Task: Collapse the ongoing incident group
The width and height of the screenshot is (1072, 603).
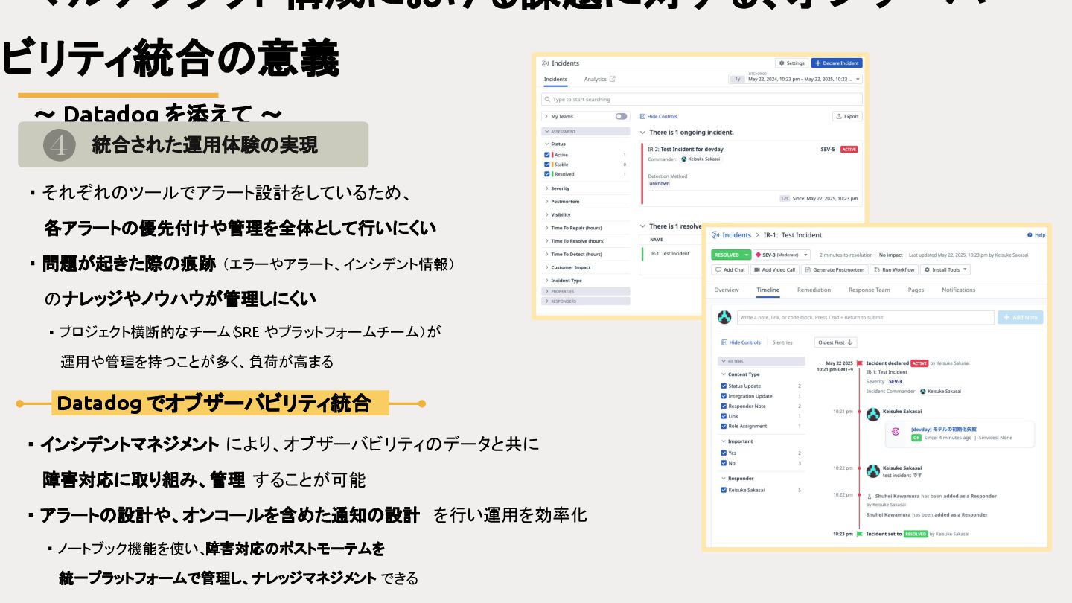Action: [x=642, y=133]
